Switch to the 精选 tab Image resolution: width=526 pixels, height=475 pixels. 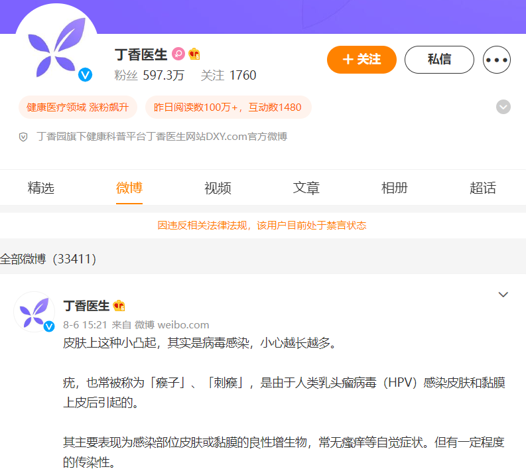coord(41,188)
